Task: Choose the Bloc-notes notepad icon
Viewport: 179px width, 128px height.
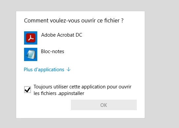Action: pyautogui.click(x=31, y=54)
